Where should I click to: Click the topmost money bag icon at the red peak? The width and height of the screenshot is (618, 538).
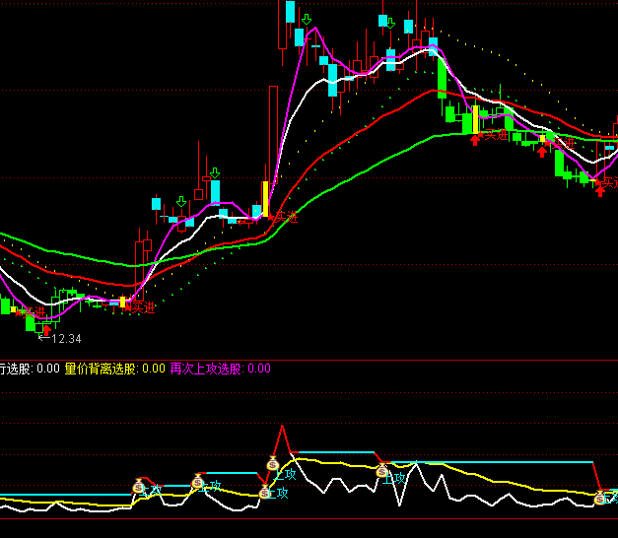coord(273,463)
